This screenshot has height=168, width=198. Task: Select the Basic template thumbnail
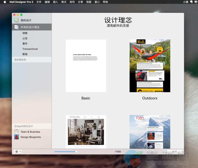pyautogui.click(x=86, y=66)
